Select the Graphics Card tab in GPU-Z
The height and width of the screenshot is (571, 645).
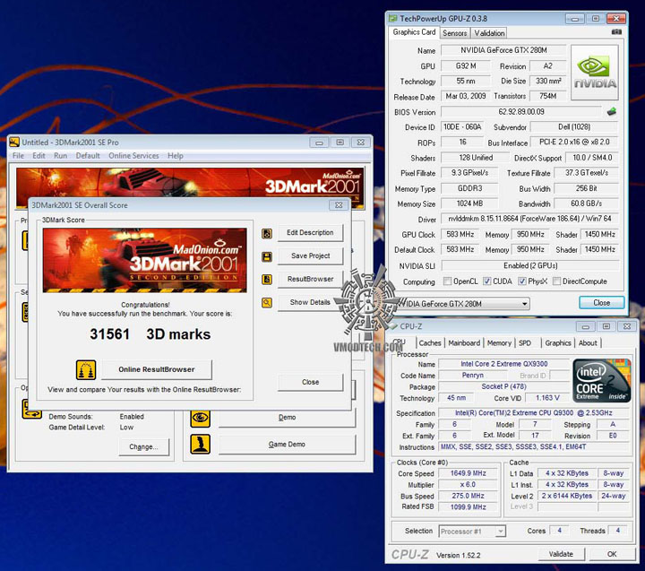coord(414,32)
